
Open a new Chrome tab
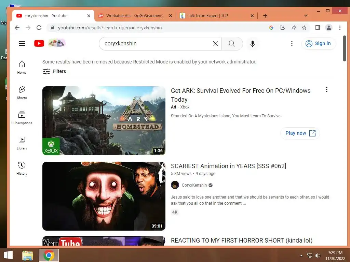point(265,16)
